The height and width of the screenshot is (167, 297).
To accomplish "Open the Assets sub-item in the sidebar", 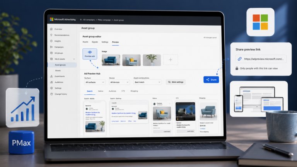I will point(58,70).
